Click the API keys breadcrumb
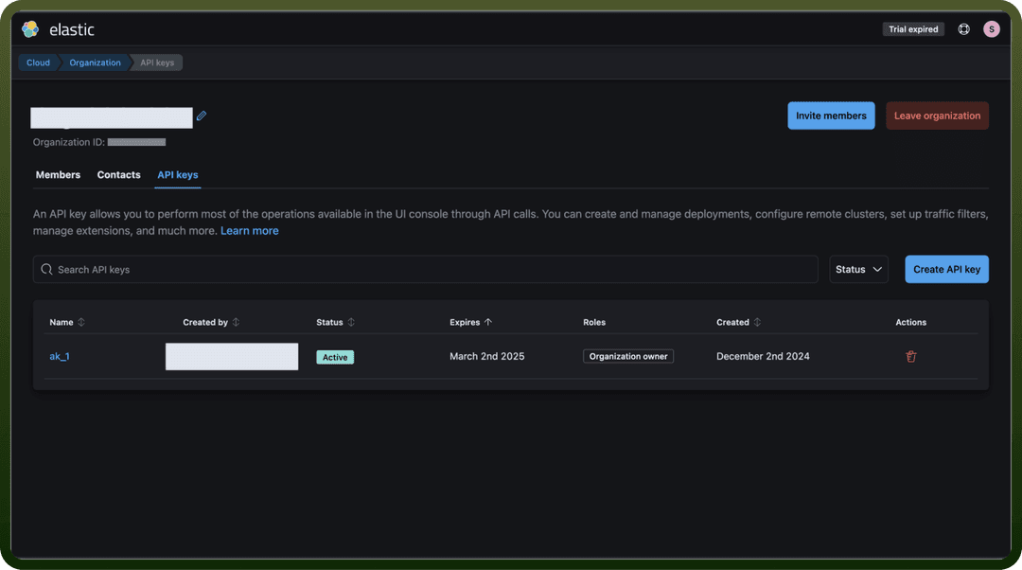Viewport: 1022px width, 570px height. tap(157, 62)
